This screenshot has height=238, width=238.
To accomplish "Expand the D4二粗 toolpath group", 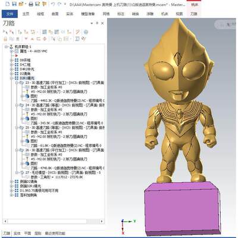I will click(x=12, y=65).
